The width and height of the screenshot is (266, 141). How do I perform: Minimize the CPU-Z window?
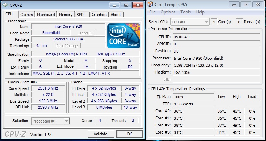114,5
